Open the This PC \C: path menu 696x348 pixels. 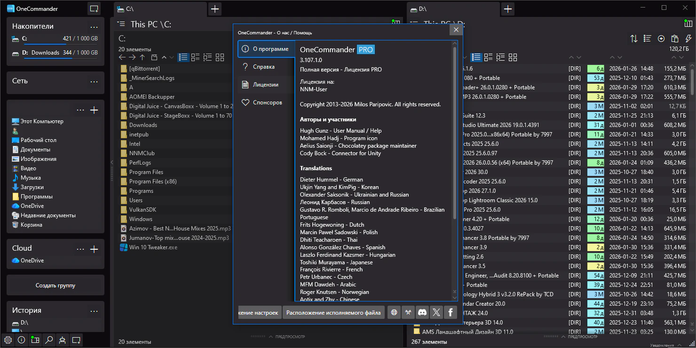pyautogui.click(x=121, y=24)
